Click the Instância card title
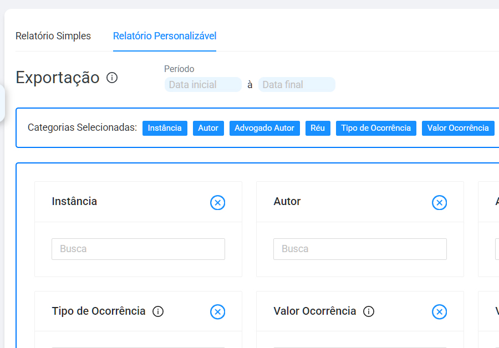Viewport: 499px width, 348px height. [x=74, y=201]
